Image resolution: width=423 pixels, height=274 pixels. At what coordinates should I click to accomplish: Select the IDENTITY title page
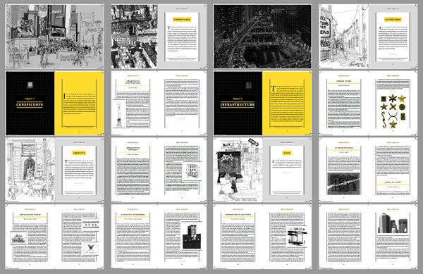pos(79,170)
